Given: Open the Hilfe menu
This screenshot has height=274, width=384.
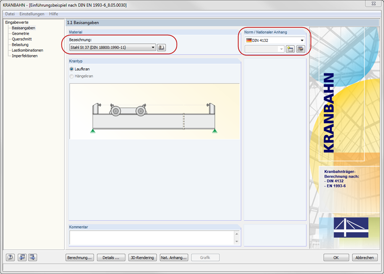Looking at the screenshot, I should (54, 14).
